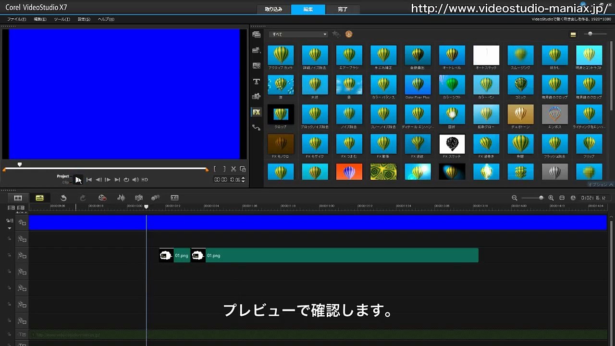Click the timeline zoom slider
This screenshot has width=615, height=346.
pyautogui.click(x=532, y=198)
